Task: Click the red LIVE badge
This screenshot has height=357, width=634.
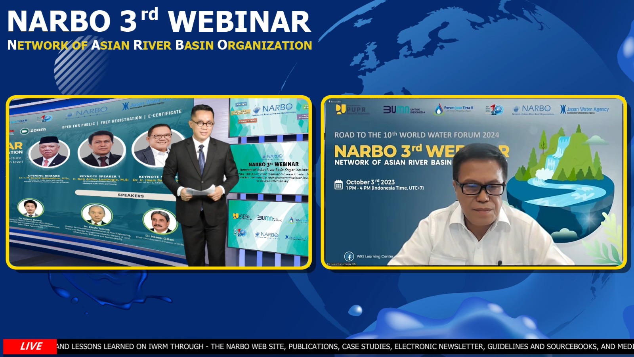Action: (30, 346)
